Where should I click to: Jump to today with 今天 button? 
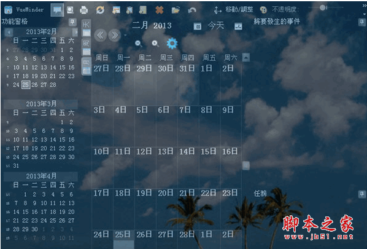[x=216, y=26]
